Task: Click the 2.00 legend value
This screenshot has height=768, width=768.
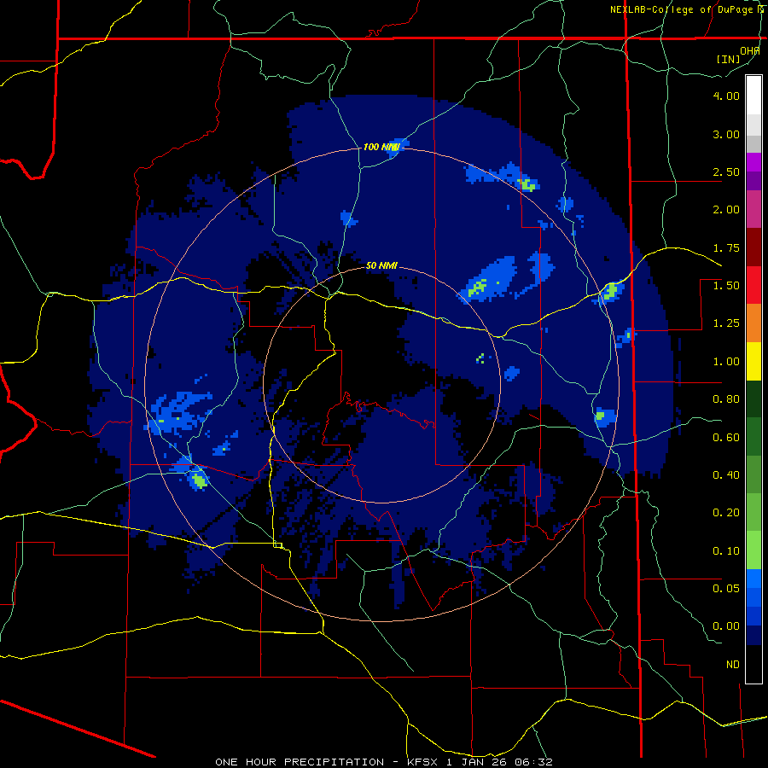Action: 726,210
